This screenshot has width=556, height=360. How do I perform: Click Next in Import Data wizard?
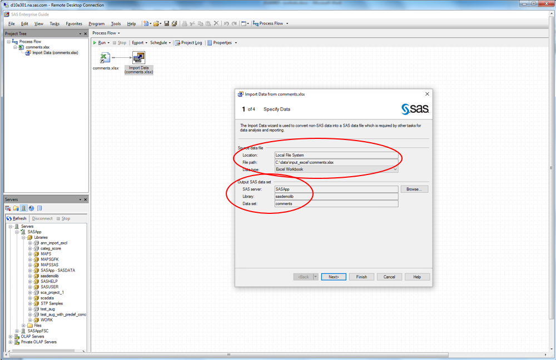tap(333, 277)
